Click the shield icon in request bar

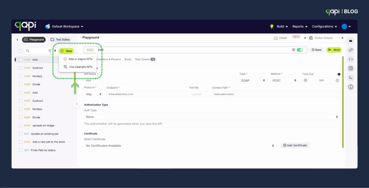293,50
